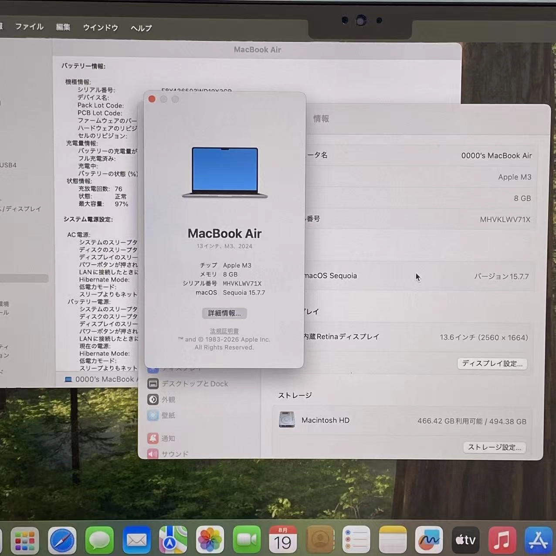Click the laptop icon beside 0000's MacBook path
Viewport: 556px width, 556px height.
[68, 380]
